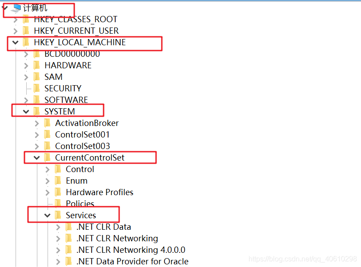
Task: Select the ControlSet001 key label
Action: 82,135
